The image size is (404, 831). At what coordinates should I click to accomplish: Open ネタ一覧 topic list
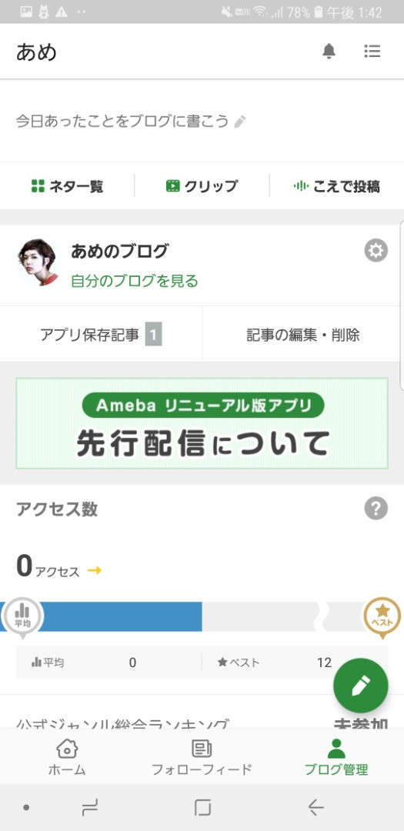tap(68, 186)
